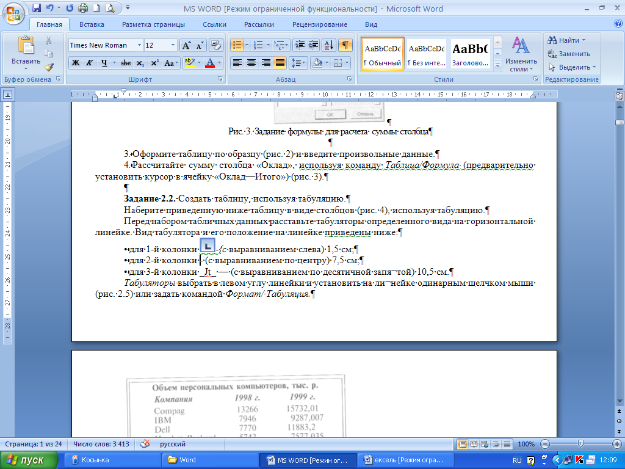Click Найти button
Image resolution: width=625 pixels, height=469 pixels.
pos(566,40)
